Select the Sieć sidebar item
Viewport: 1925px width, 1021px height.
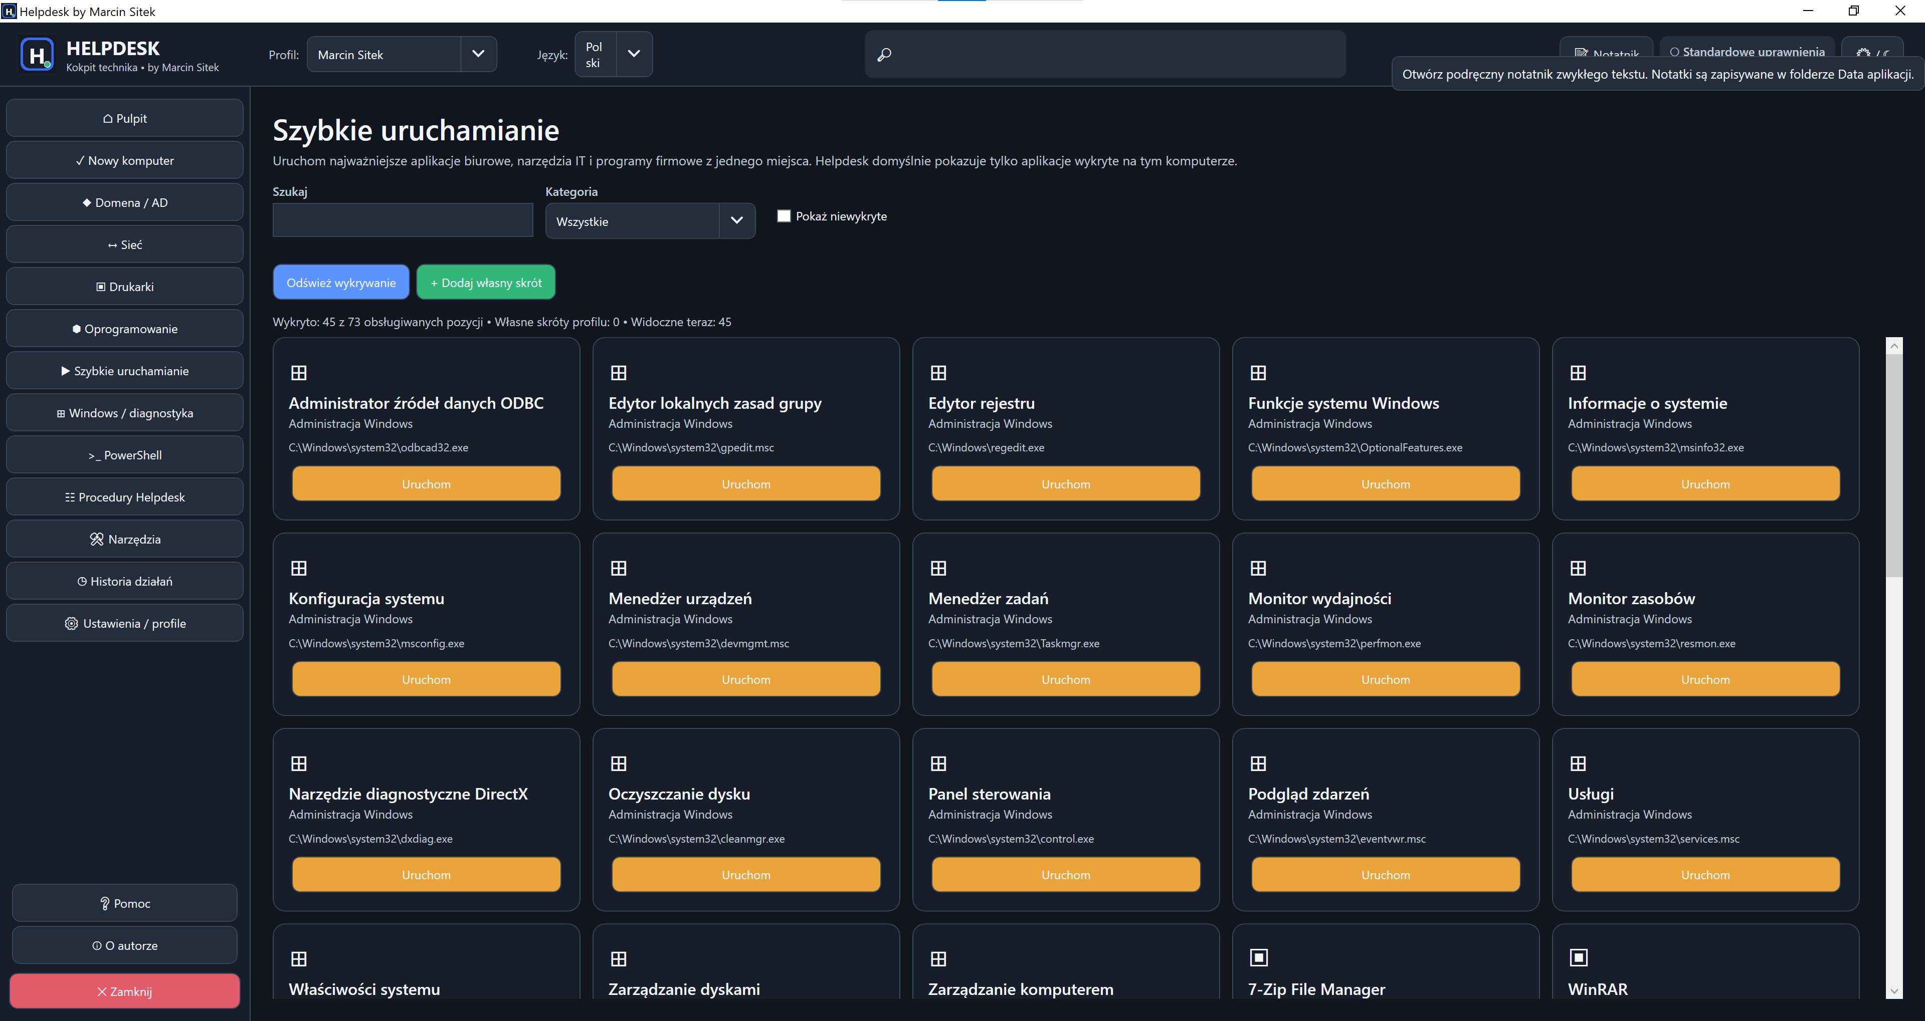click(x=125, y=244)
